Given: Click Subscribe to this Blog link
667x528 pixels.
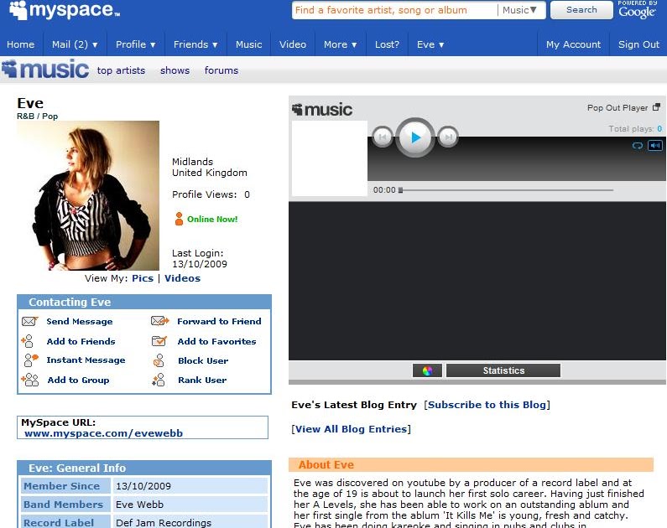Looking at the screenshot, I should click(487, 405).
